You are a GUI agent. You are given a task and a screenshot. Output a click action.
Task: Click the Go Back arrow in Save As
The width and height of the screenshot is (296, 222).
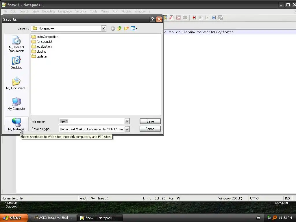click(x=113, y=29)
